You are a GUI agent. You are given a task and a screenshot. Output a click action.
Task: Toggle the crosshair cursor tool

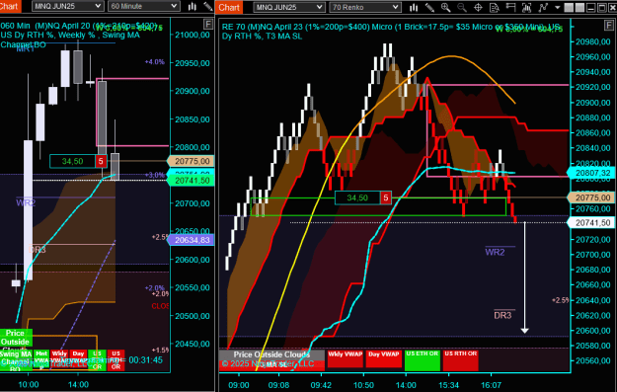(478, 7)
